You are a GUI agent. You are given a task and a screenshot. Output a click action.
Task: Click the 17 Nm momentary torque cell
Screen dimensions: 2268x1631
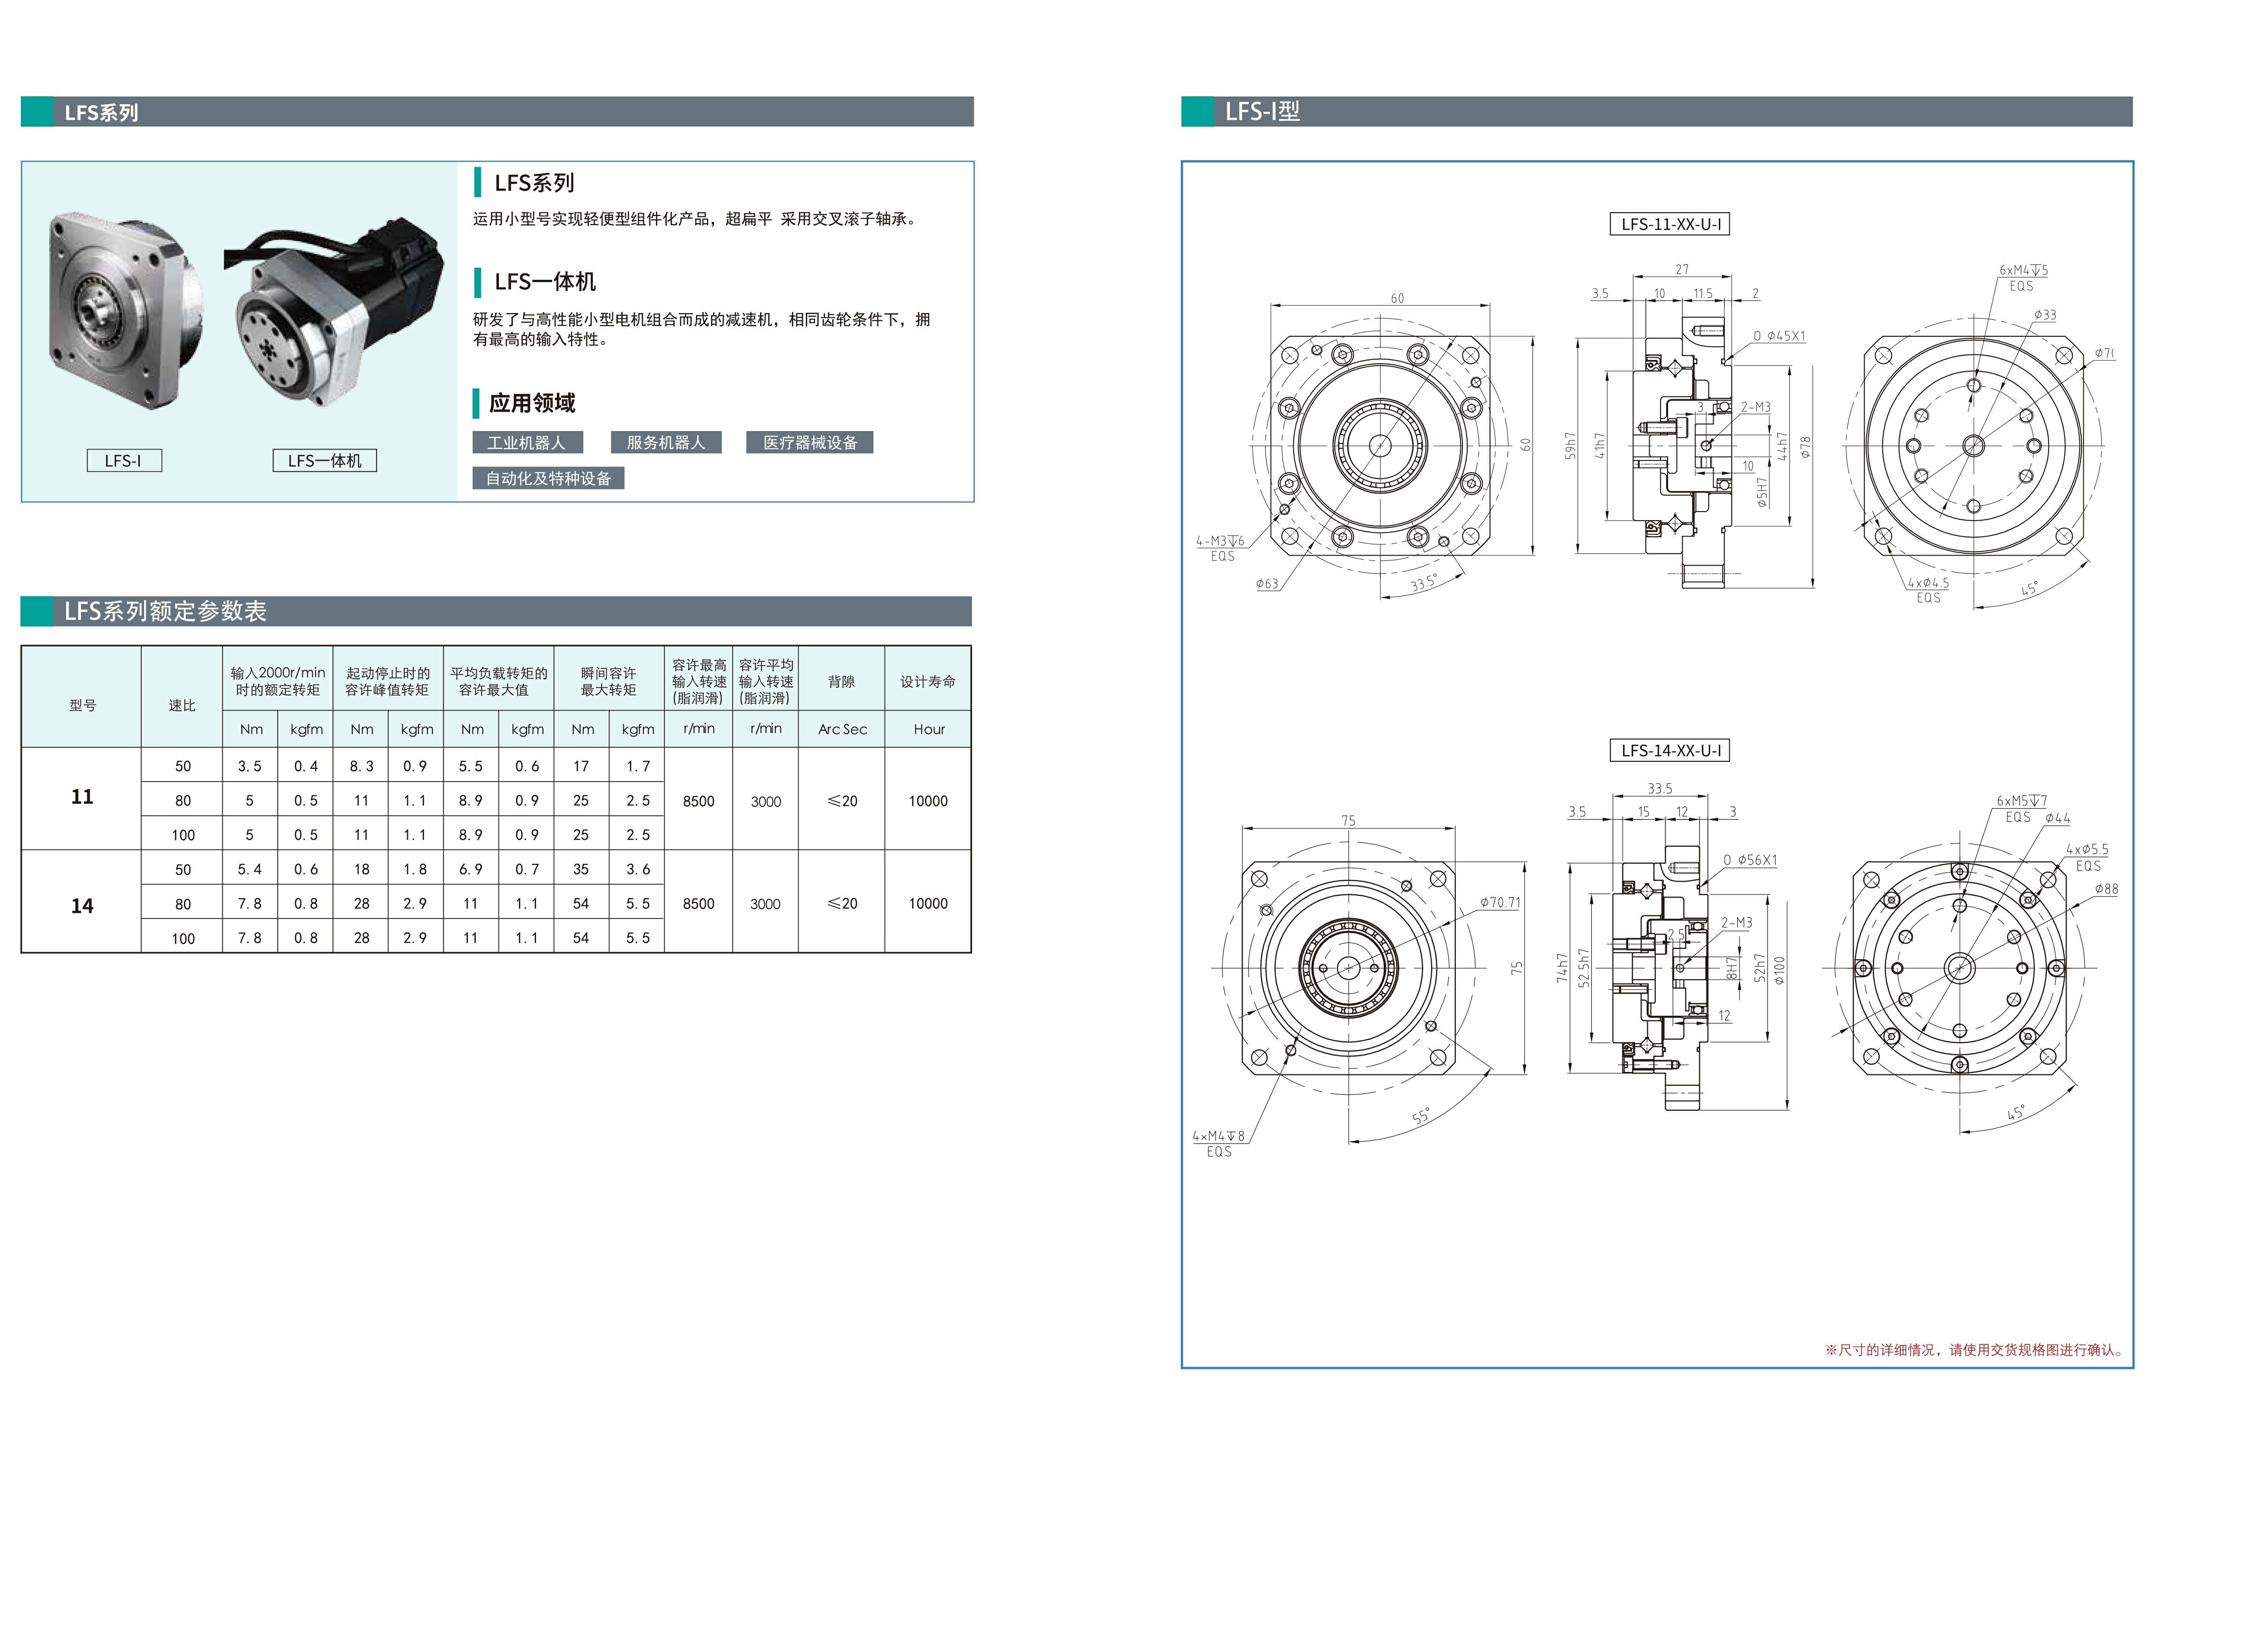[581, 766]
